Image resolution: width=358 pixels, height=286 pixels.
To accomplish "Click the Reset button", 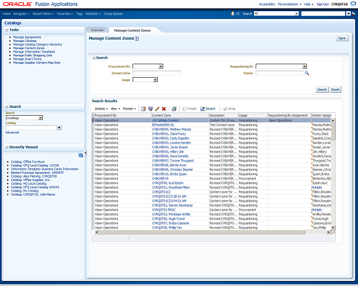I will coord(336,89).
